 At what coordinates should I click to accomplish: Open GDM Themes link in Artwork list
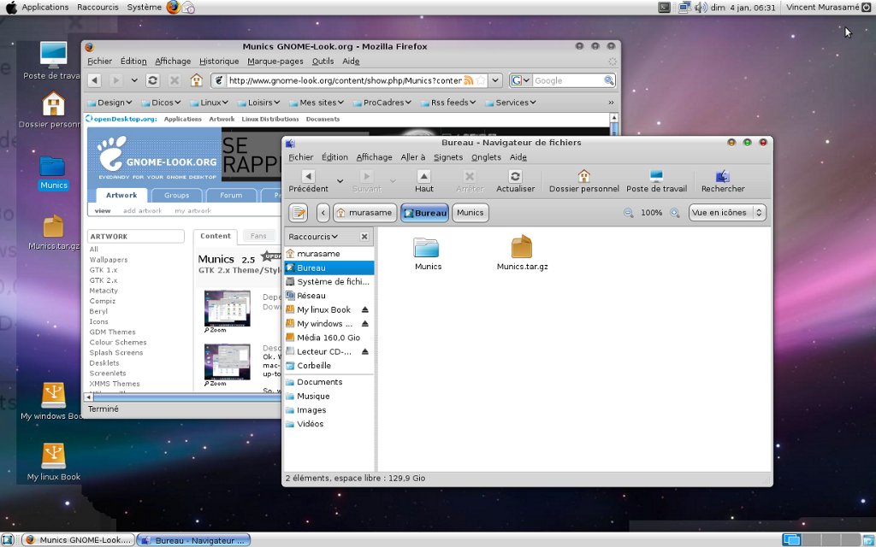[x=112, y=332]
